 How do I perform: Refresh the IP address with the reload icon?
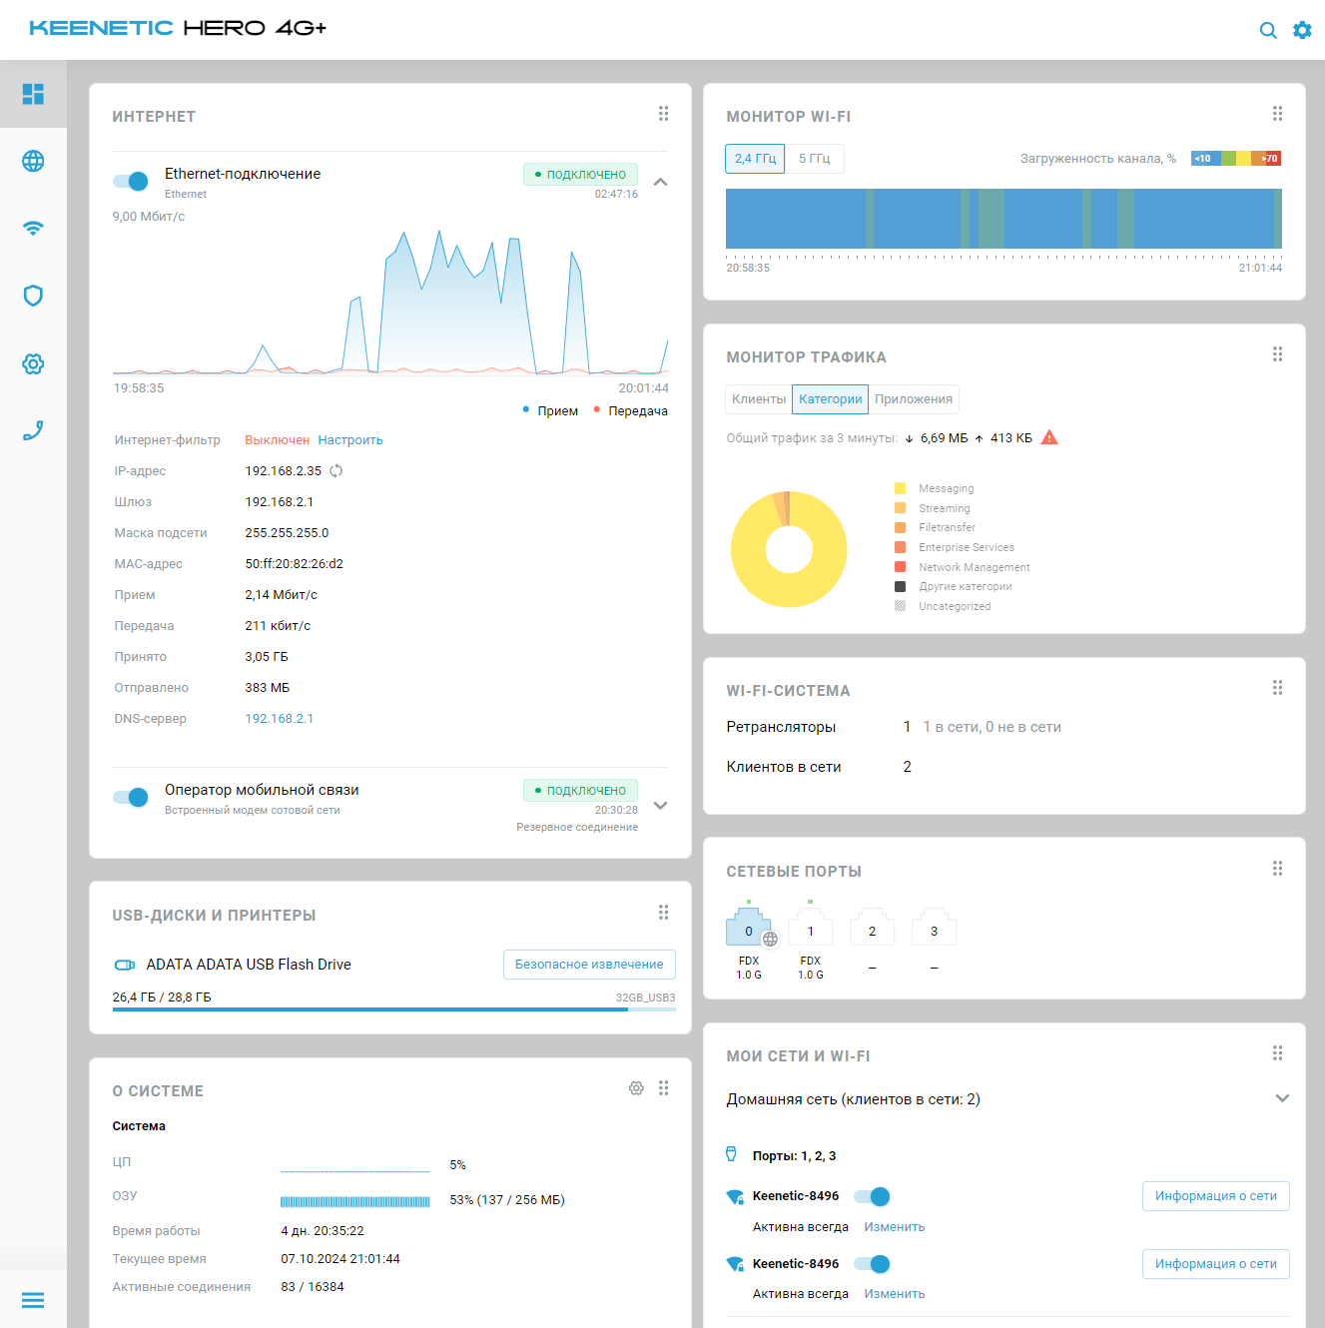tap(336, 470)
